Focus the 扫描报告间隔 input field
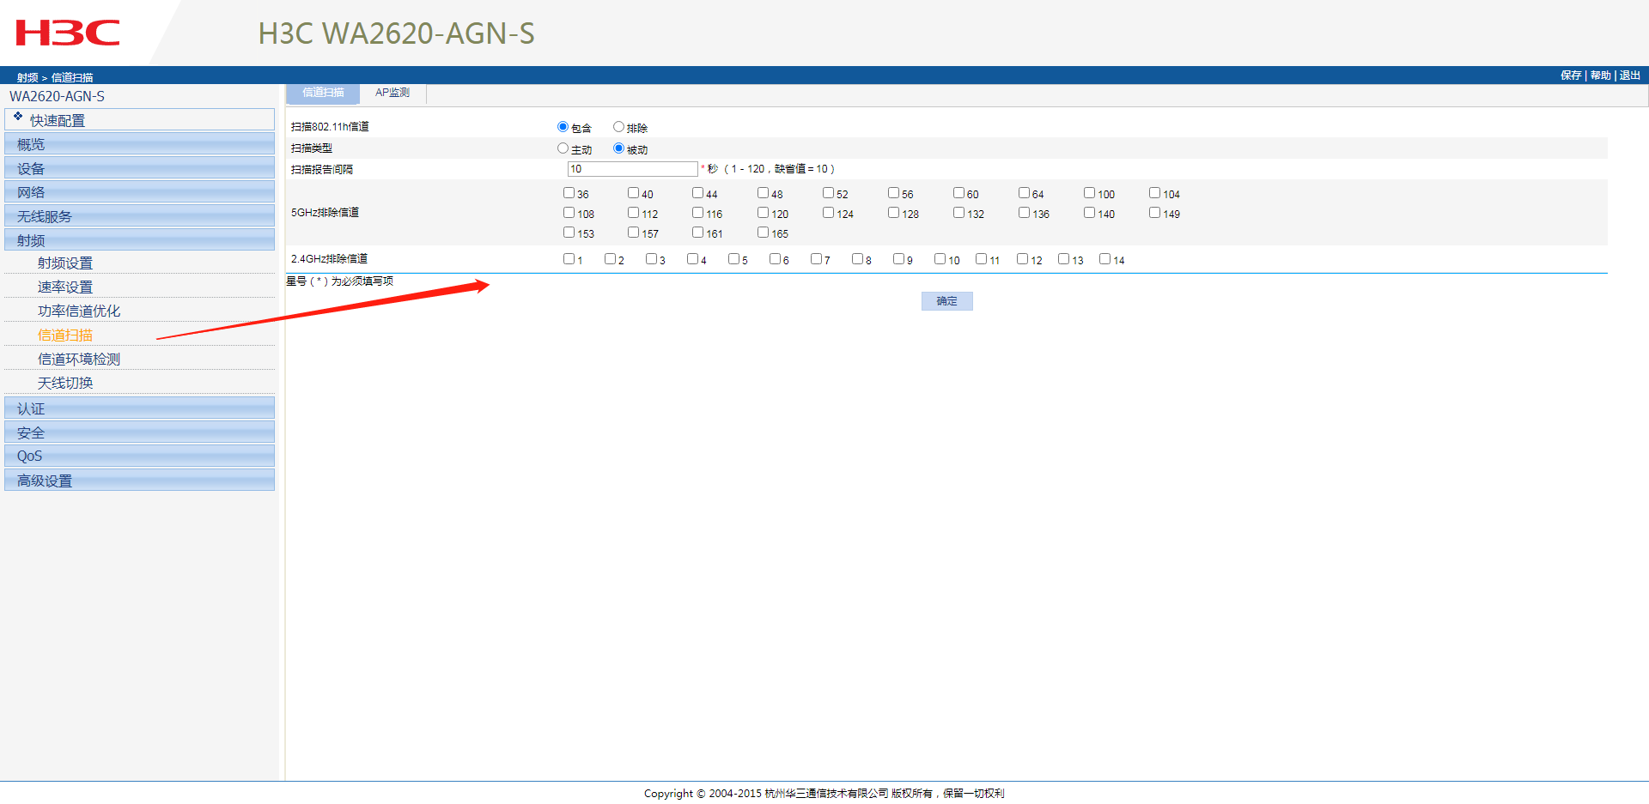 coord(632,169)
